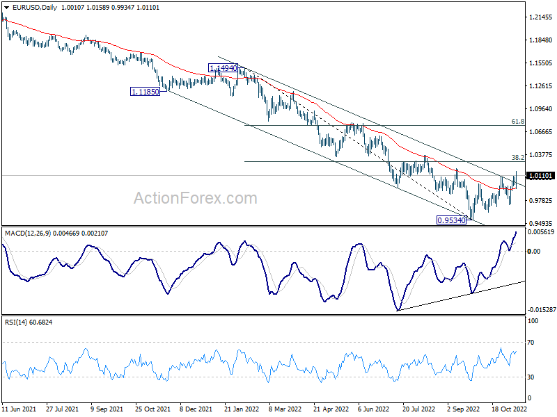The image size is (557, 417).
Task: Click the EURUSD dropdown triangle icon
Action: point(7,8)
